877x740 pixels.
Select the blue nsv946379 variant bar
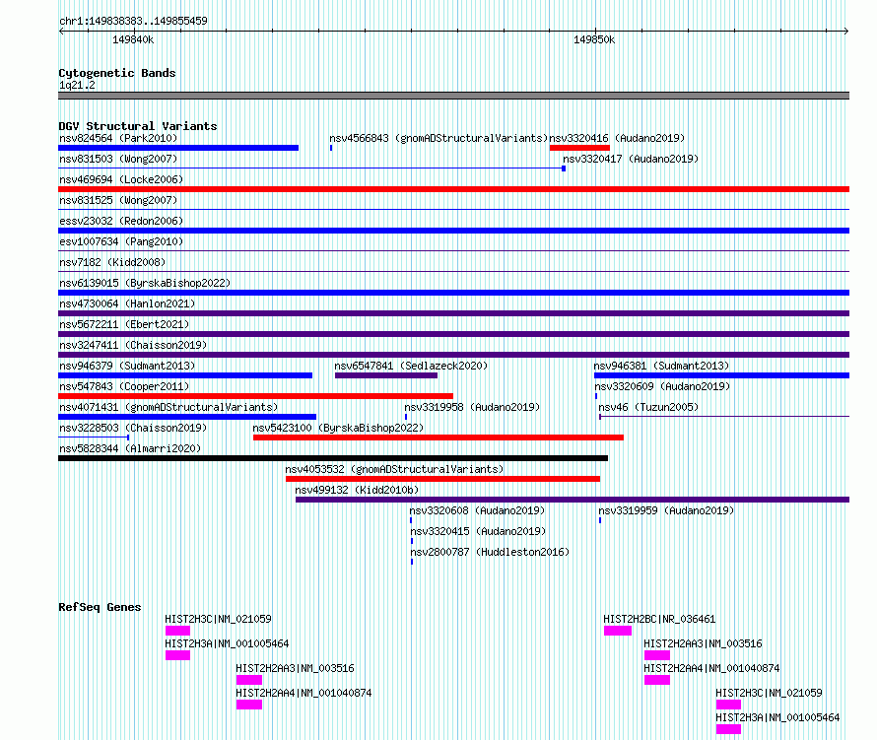coord(185,375)
